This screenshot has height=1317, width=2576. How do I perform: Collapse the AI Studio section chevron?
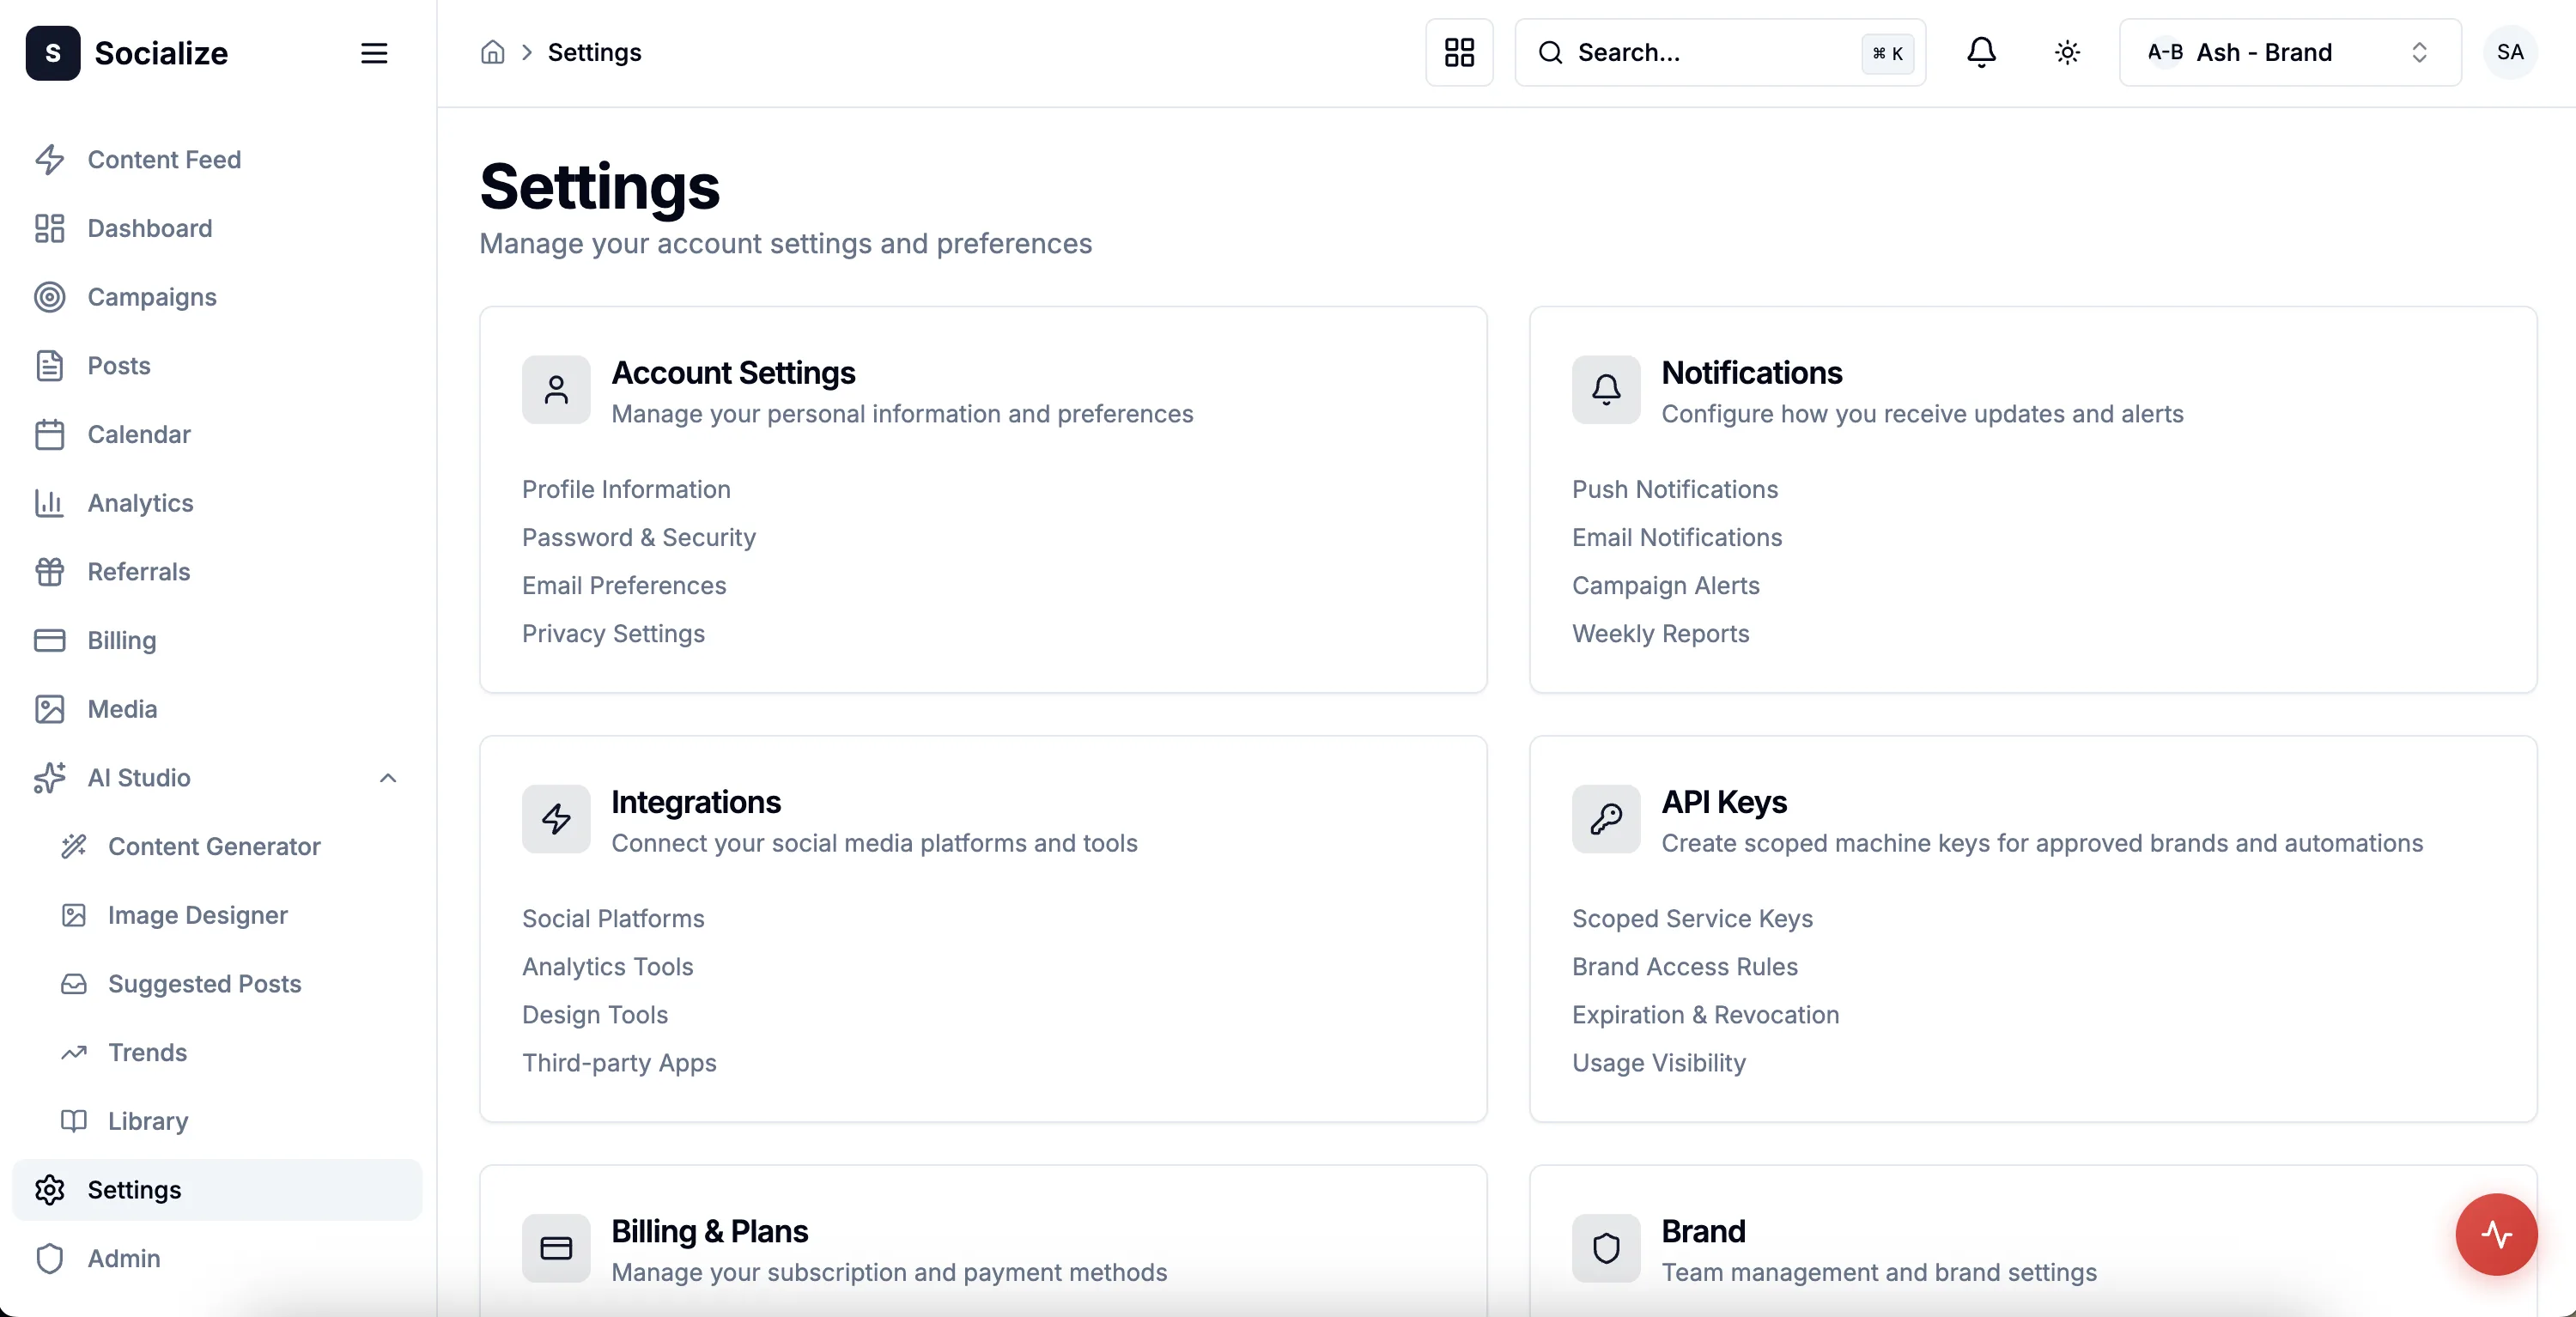(388, 778)
